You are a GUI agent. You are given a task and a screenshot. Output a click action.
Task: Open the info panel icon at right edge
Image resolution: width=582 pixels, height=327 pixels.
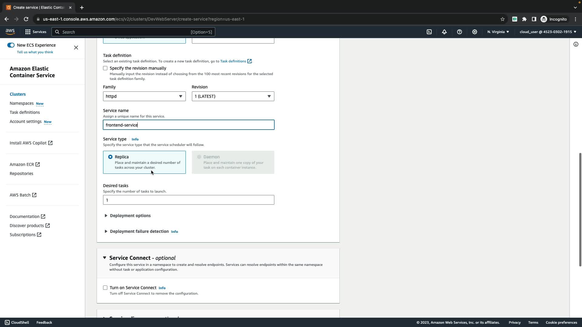[576, 45]
